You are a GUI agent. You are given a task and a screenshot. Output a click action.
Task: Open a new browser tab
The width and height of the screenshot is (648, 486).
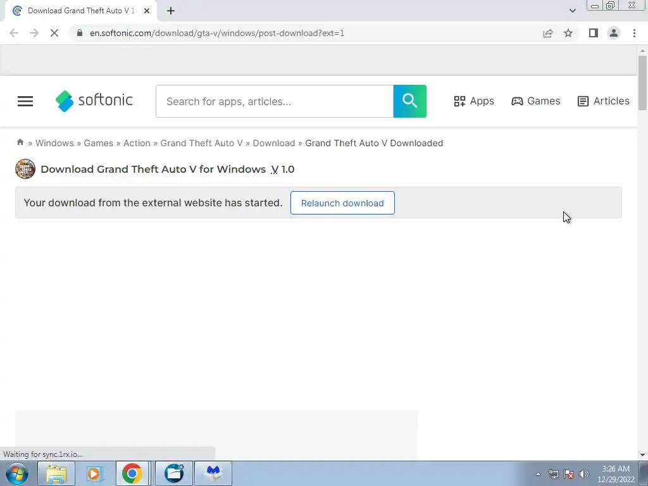[x=171, y=11]
